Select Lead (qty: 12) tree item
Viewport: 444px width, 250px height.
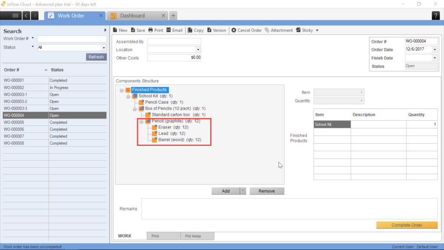[172, 134]
